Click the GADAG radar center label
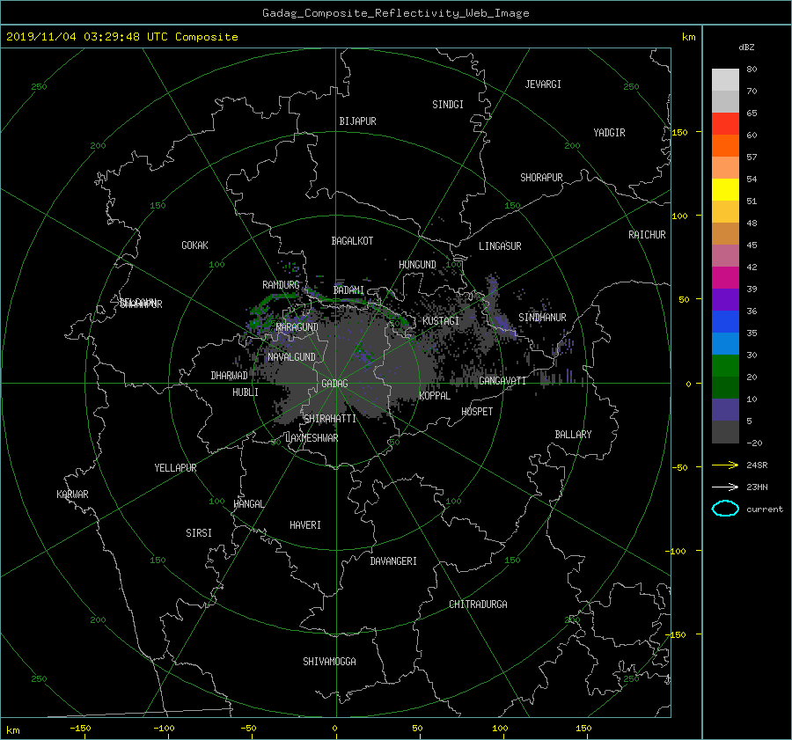The width and height of the screenshot is (792, 740). tap(335, 384)
